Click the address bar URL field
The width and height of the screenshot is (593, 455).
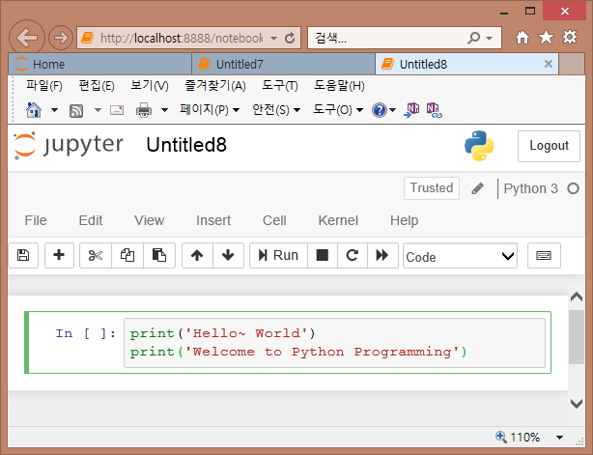(x=182, y=38)
